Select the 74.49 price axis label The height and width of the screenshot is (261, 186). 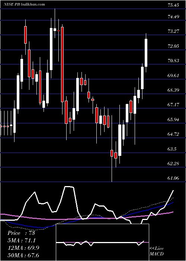(173, 16)
